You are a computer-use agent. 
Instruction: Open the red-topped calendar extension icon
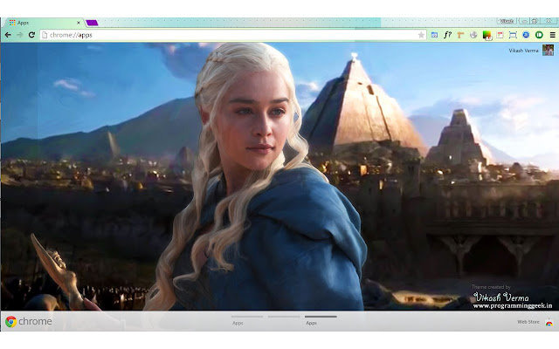(x=500, y=35)
